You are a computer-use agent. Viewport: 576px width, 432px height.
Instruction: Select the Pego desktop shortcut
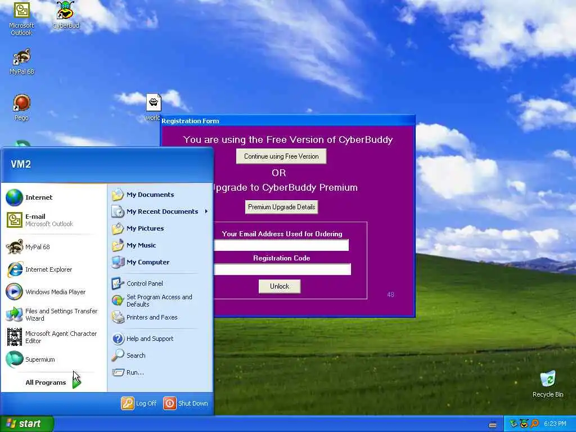click(x=21, y=107)
